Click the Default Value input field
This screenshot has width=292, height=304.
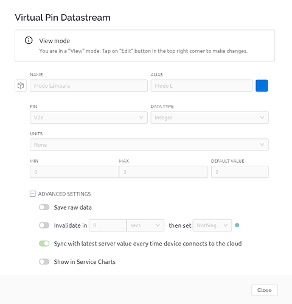click(x=240, y=172)
